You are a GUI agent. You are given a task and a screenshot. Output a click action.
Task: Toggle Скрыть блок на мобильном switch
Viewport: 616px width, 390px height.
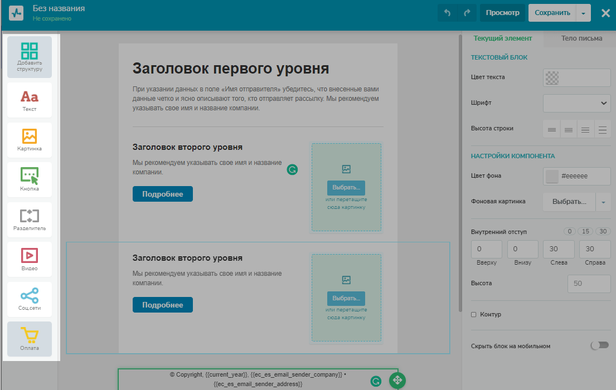(599, 346)
